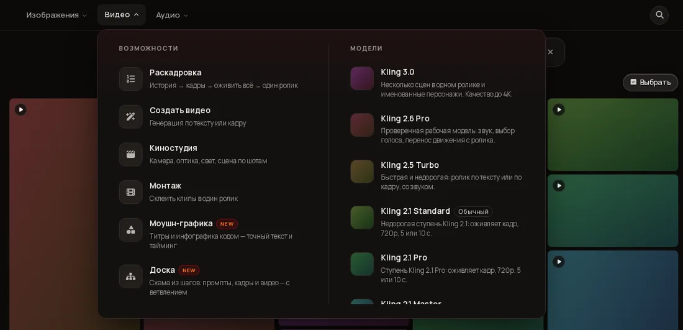The width and height of the screenshot is (683, 330).
Task: Collapse the Видео dropdown menu
Action: [122, 15]
